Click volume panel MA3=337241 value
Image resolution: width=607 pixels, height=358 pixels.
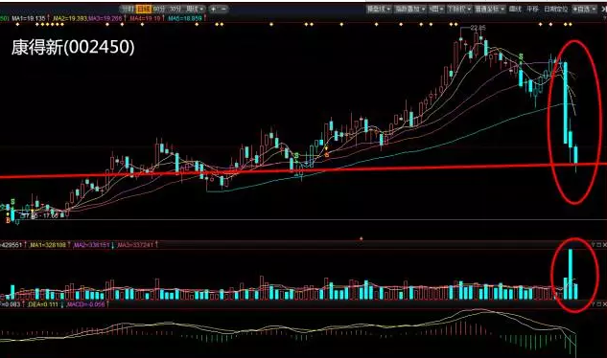coord(135,245)
